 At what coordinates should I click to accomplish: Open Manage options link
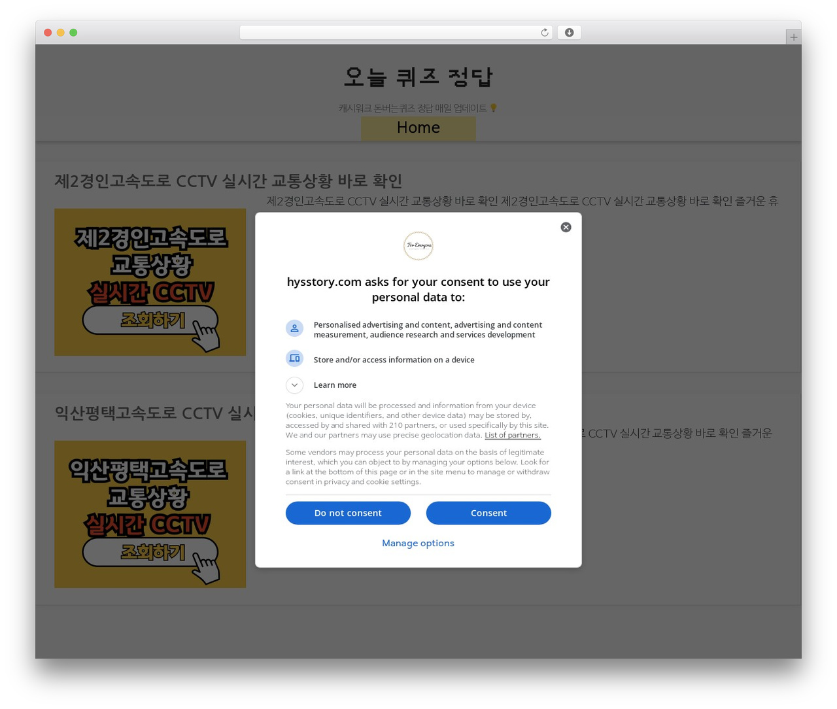click(418, 543)
